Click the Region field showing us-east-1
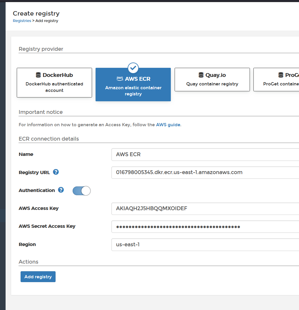 pos(205,245)
